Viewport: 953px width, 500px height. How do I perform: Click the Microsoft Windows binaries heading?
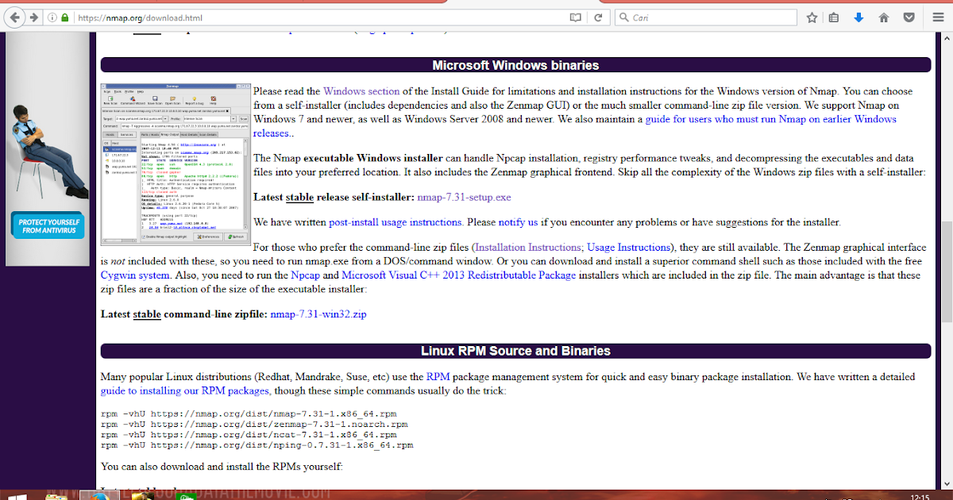click(515, 65)
